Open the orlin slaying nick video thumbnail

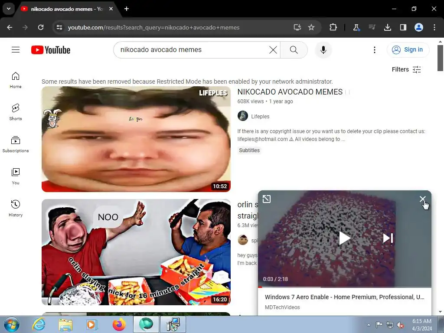pyautogui.click(x=136, y=252)
